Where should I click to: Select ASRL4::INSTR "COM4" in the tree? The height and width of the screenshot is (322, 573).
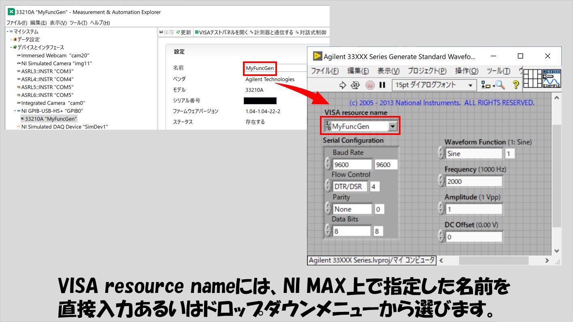coord(45,79)
